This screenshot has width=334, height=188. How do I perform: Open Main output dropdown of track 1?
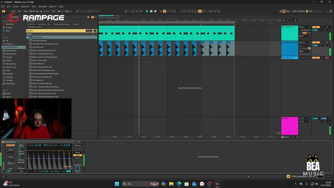pyautogui.click(x=305, y=36)
